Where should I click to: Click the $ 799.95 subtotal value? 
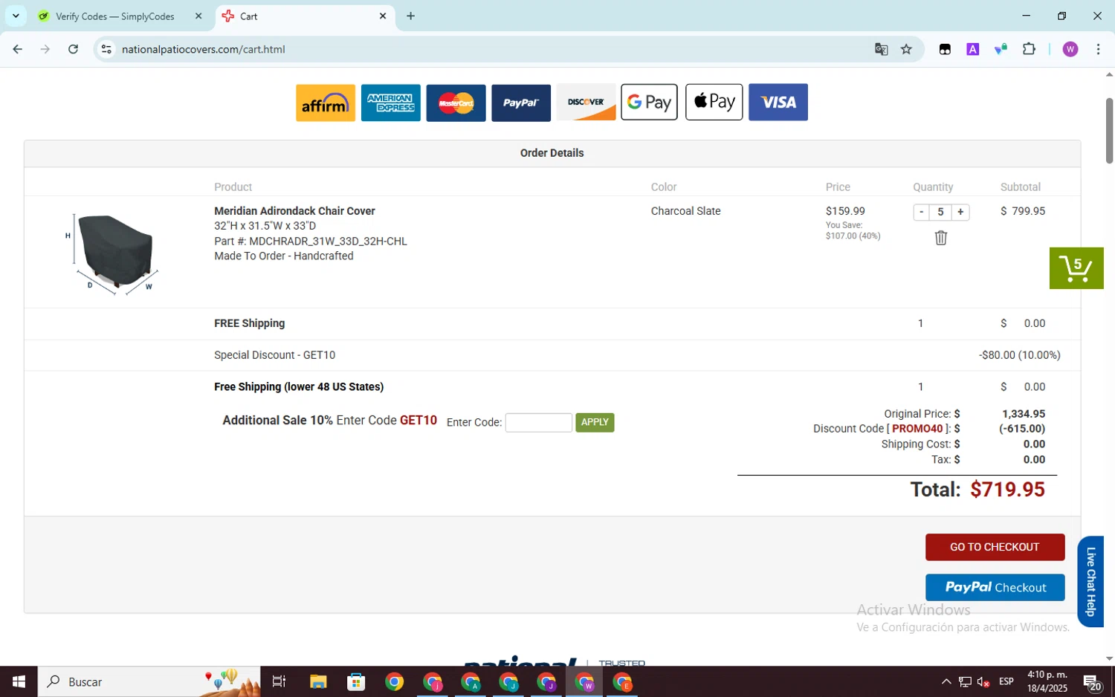click(1023, 211)
